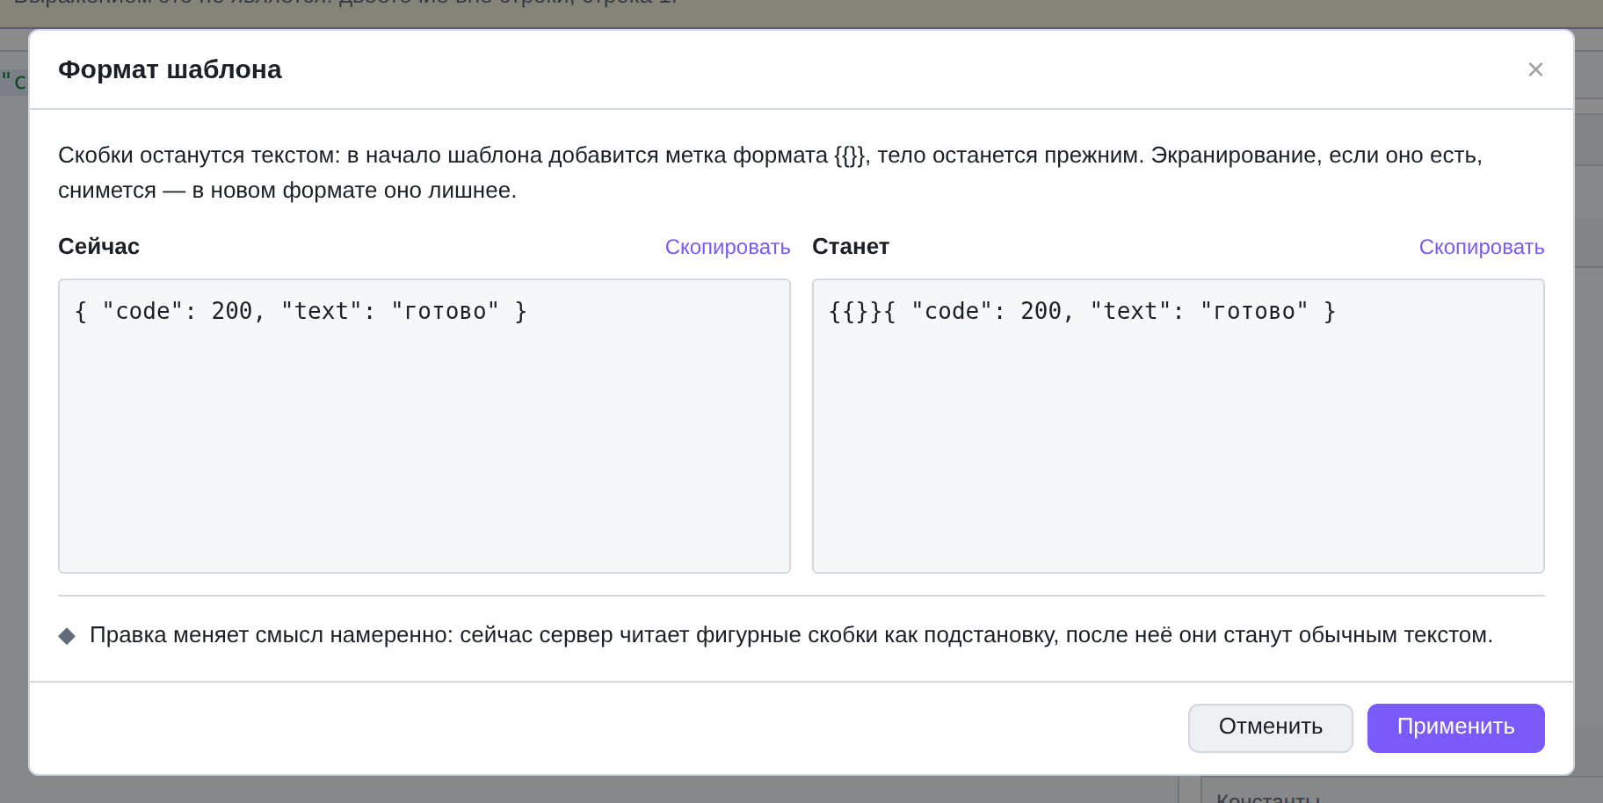This screenshot has width=1603, height=803.
Task: Click inside the Станет code box
Action: coord(1179,426)
